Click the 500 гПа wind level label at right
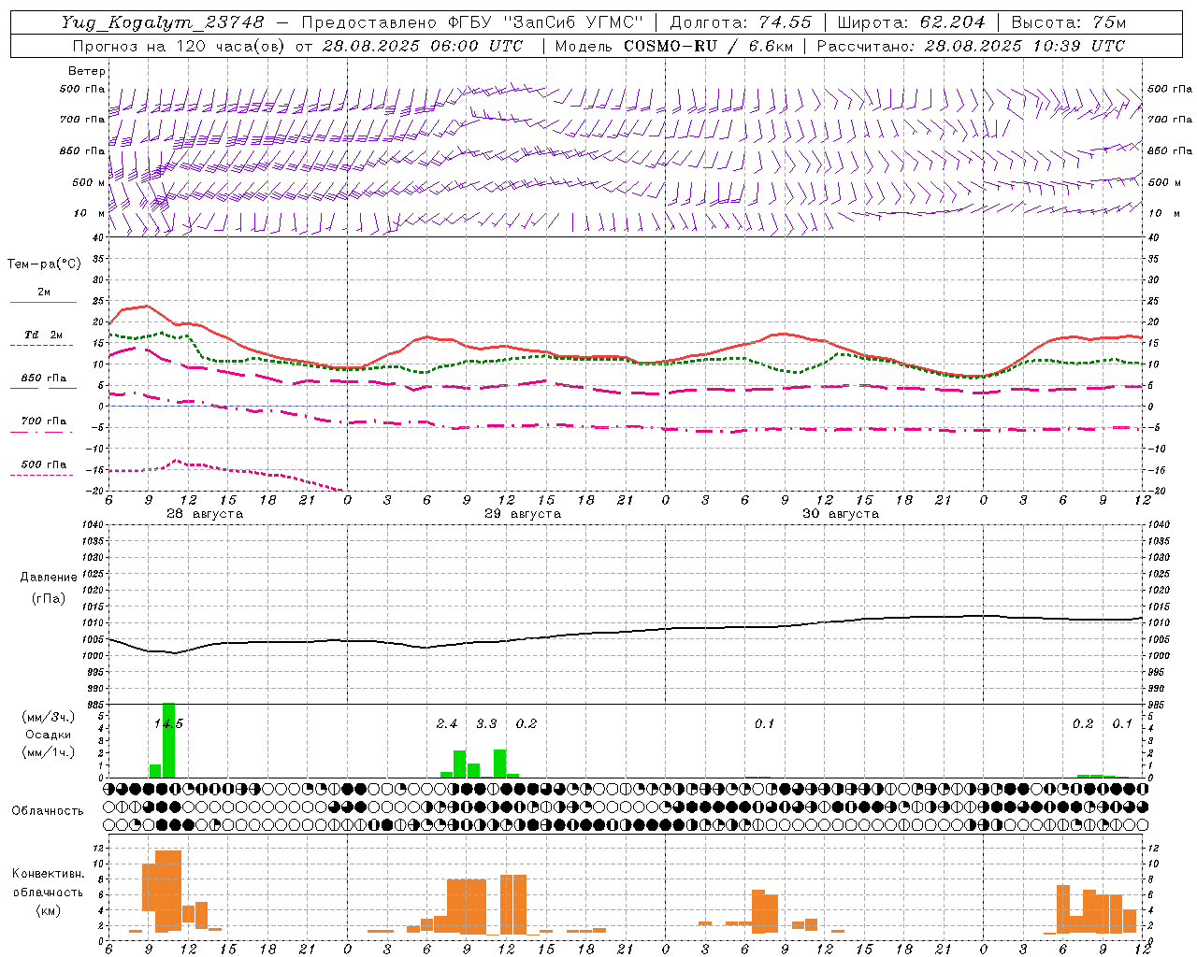Image resolution: width=1197 pixels, height=957 pixels. pyautogui.click(x=1170, y=89)
